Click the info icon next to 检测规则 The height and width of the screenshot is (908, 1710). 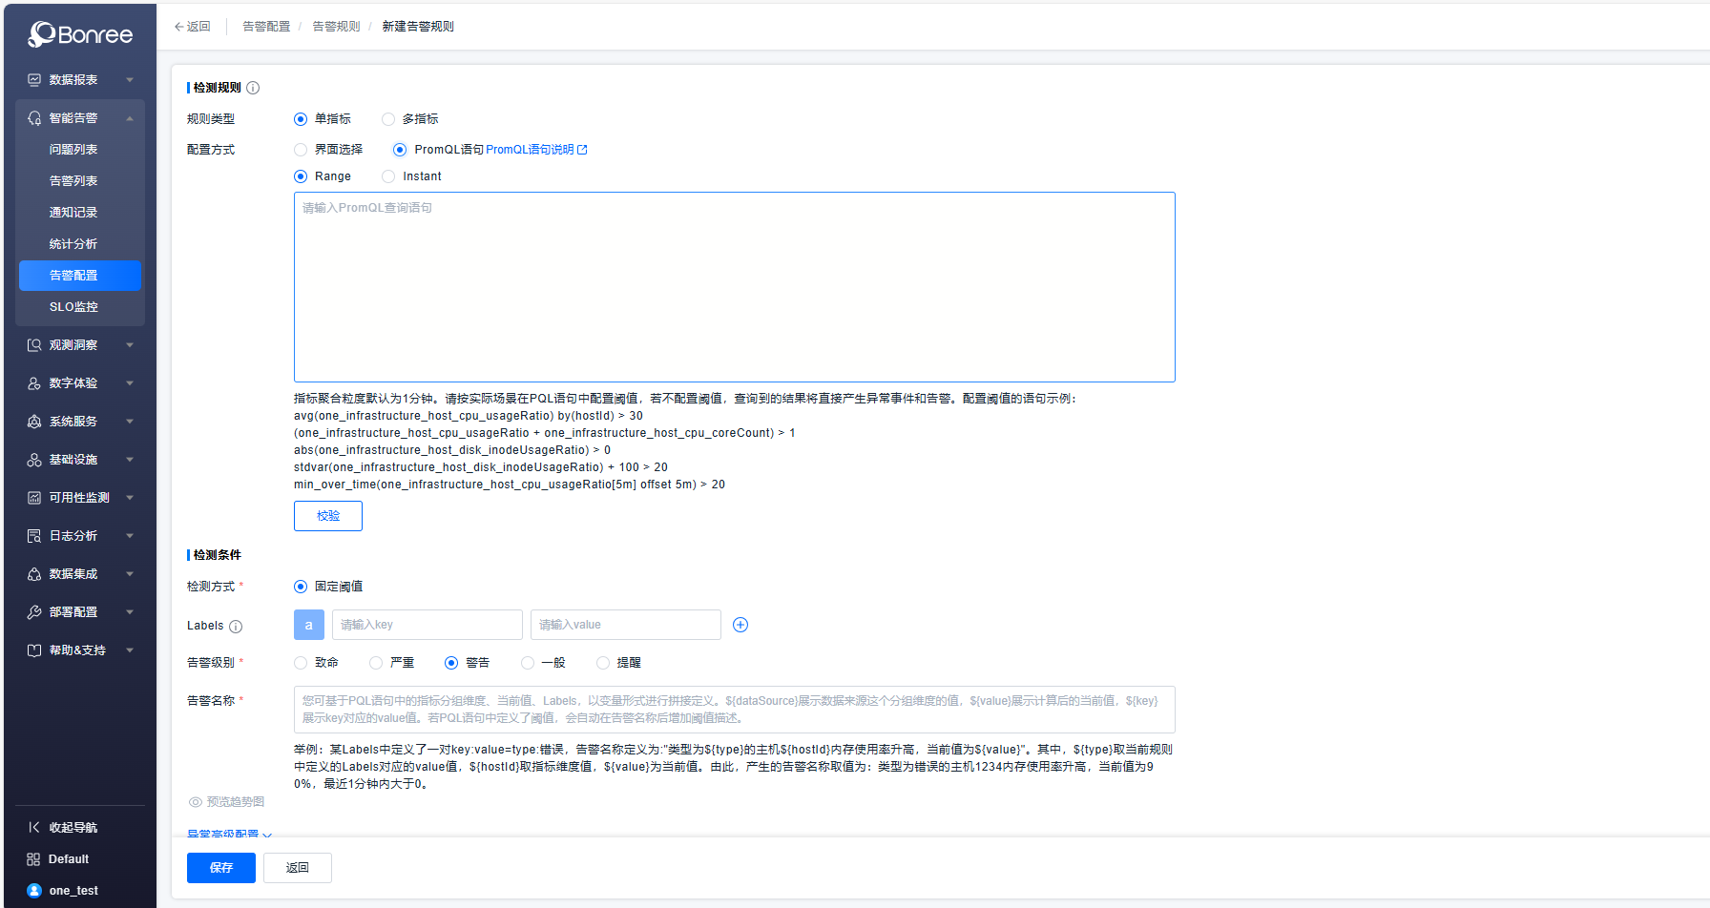point(253,87)
